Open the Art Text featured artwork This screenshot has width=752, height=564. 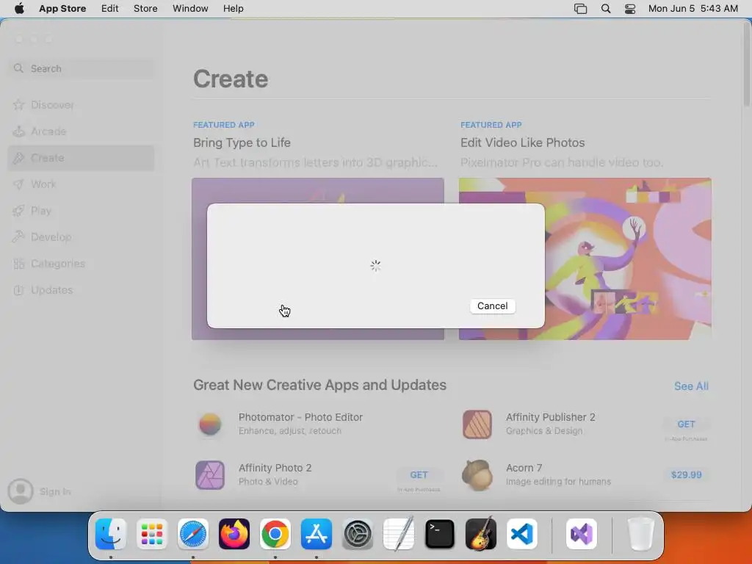(x=318, y=259)
